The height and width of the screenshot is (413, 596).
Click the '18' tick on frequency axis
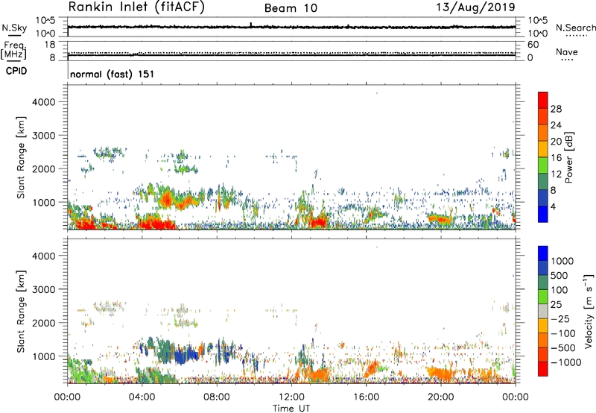click(50, 45)
